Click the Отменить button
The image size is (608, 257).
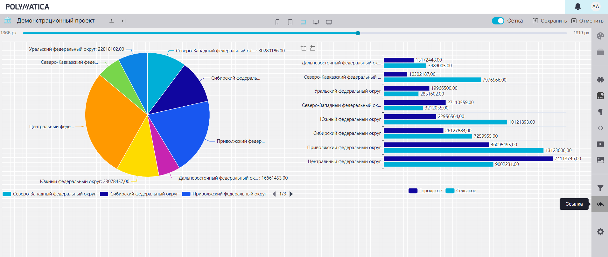(587, 21)
